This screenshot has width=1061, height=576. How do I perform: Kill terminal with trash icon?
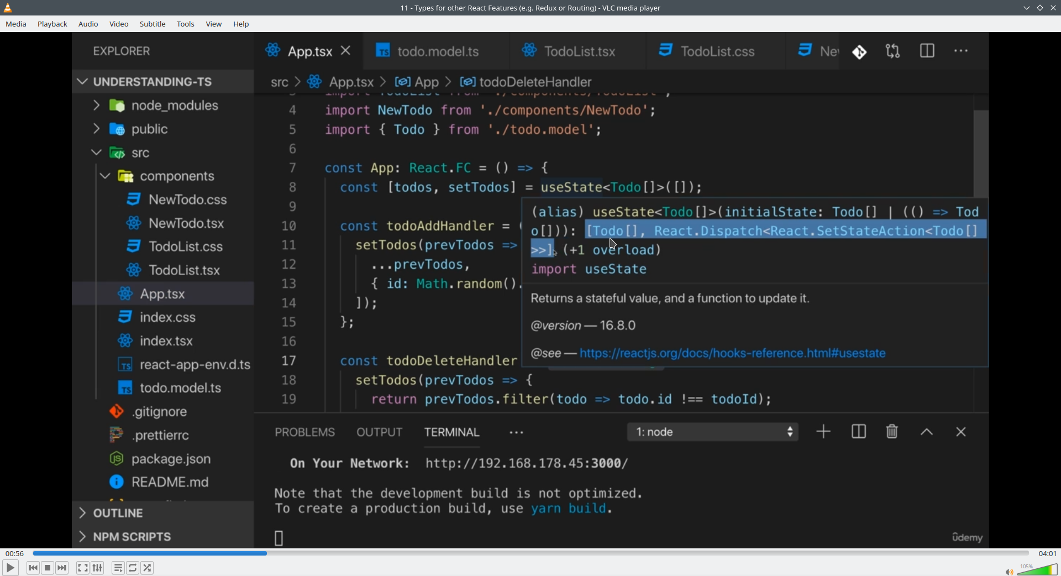pyautogui.click(x=892, y=432)
